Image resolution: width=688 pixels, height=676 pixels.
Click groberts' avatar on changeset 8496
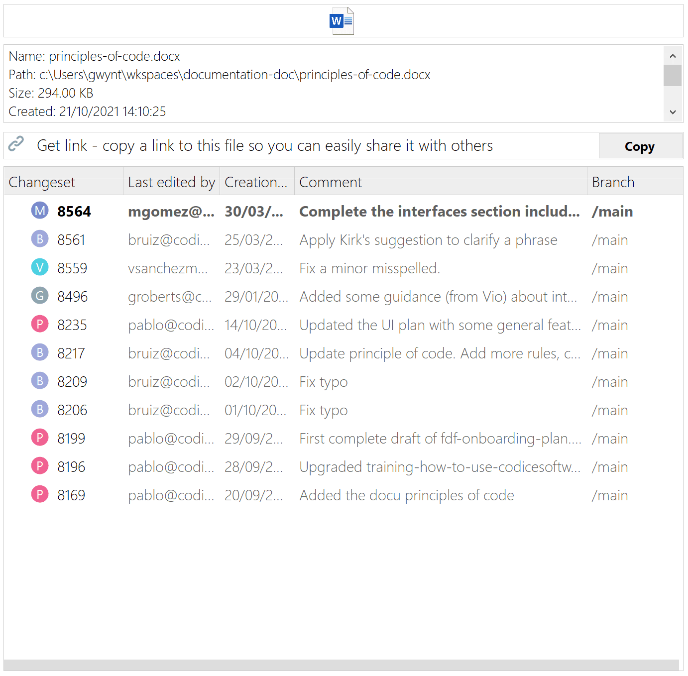point(40,296)
